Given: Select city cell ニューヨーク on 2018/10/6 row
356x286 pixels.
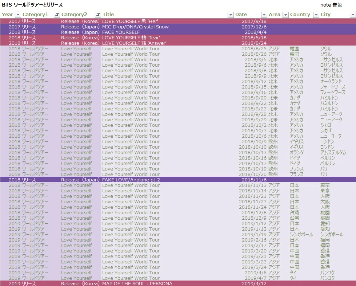Looking at the screenshot, I should (x=331, y=136).
